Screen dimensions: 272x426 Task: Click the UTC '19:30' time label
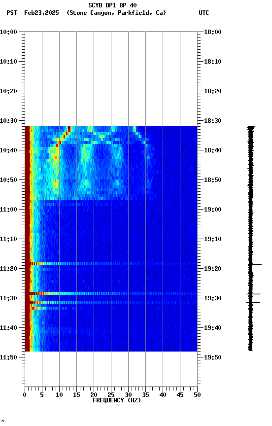click(x=213, y=299)
